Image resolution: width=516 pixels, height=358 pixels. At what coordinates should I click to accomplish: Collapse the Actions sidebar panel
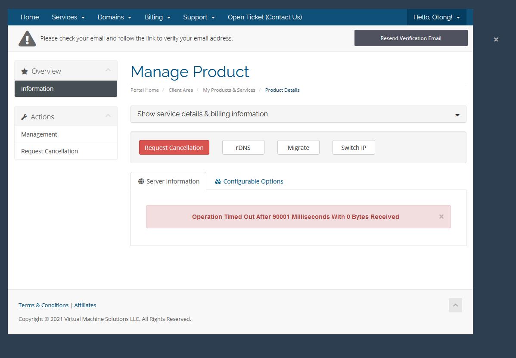(x=108, y=115)
